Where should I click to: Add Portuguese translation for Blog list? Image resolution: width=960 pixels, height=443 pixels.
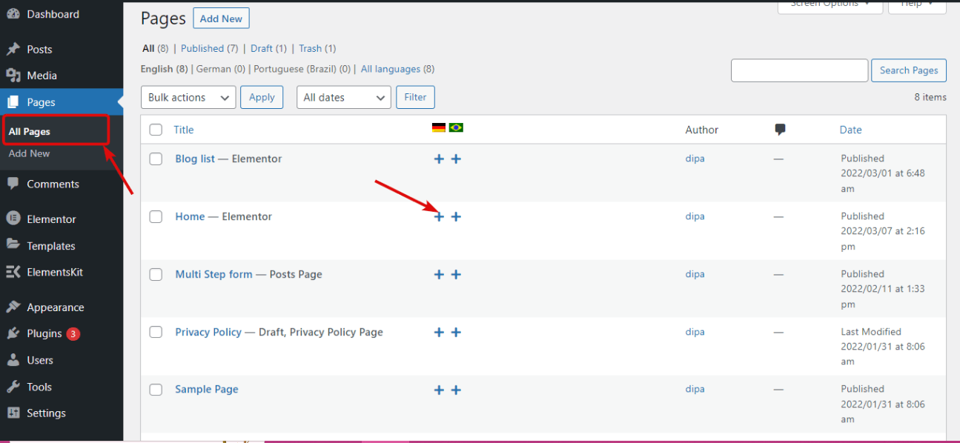(x=456, y=159)
